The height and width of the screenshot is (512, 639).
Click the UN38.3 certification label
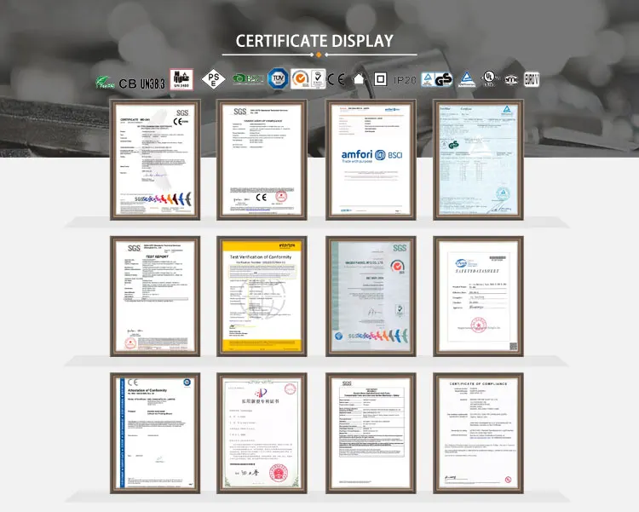[x=153, y=80]
